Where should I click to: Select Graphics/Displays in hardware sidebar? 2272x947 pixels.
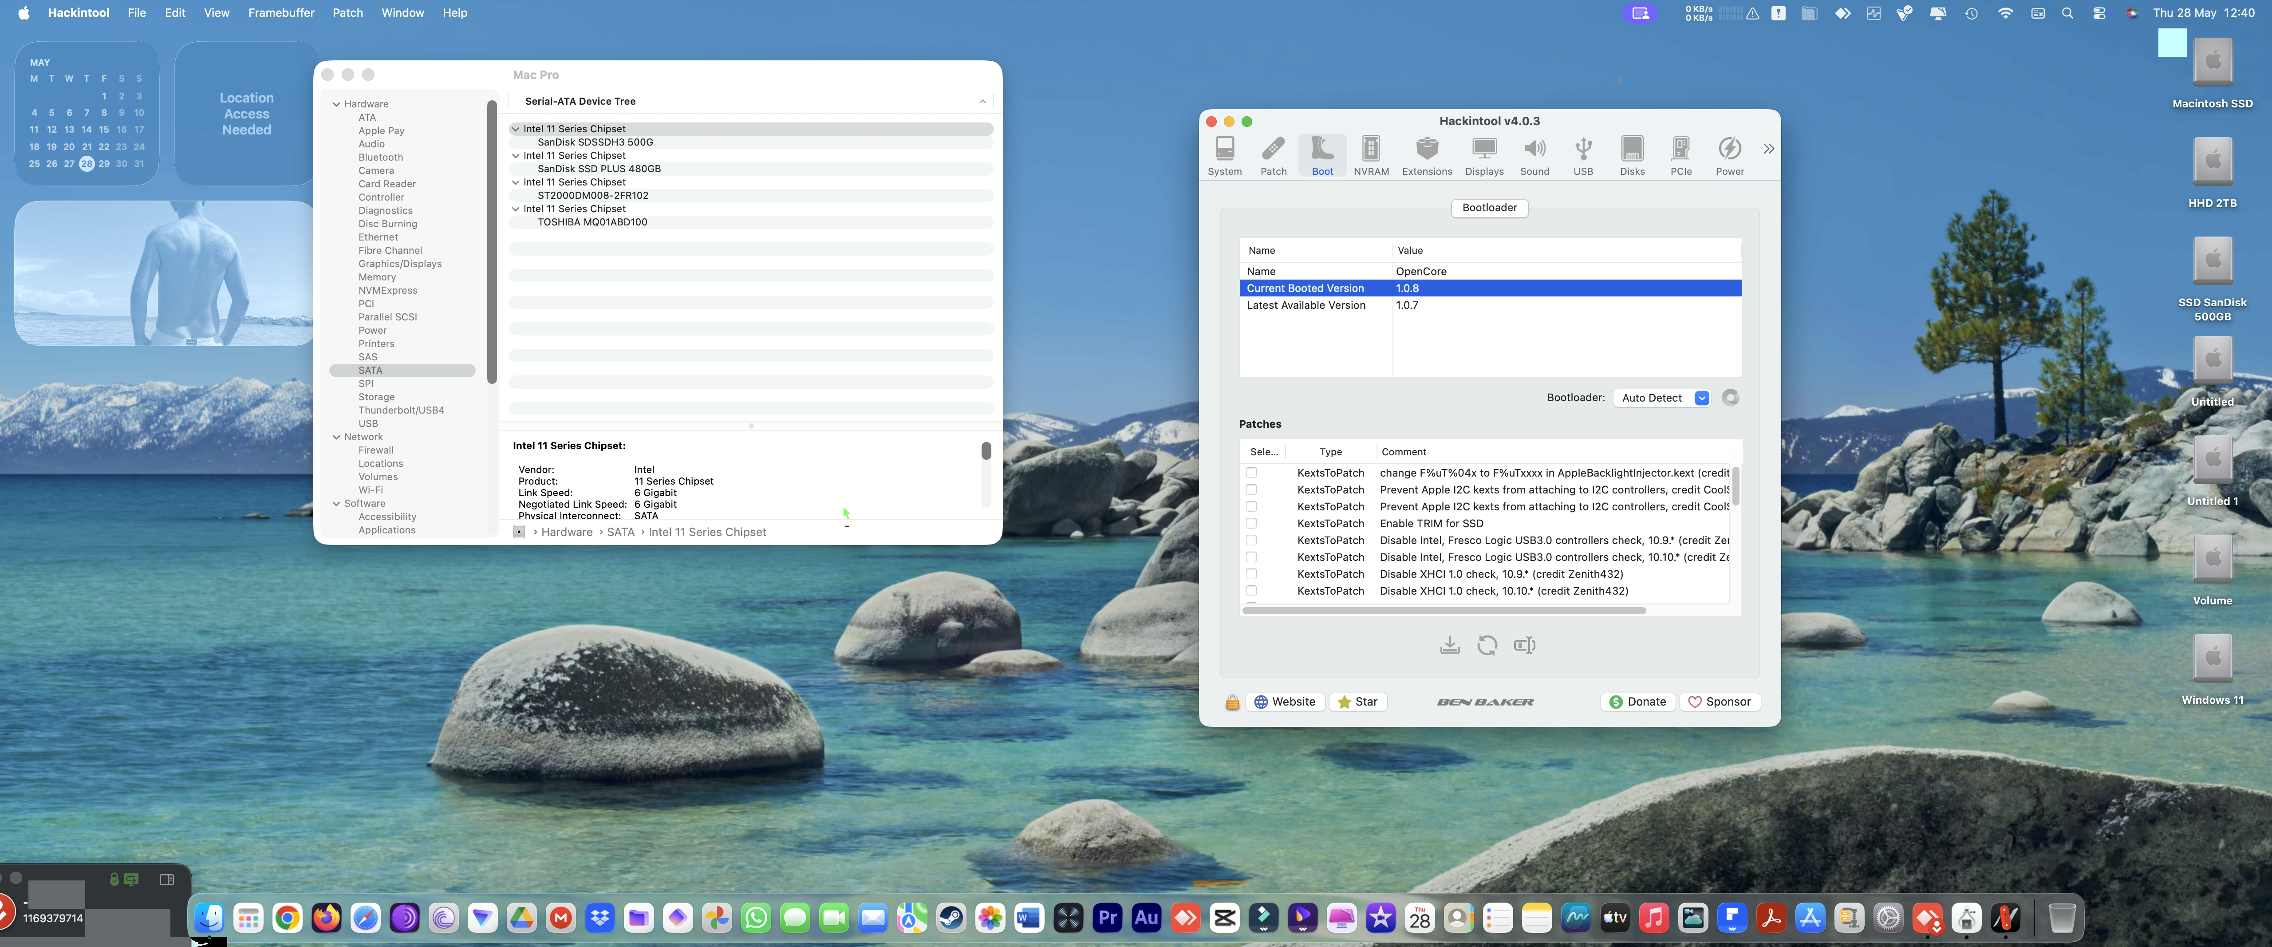pos(399,264)
